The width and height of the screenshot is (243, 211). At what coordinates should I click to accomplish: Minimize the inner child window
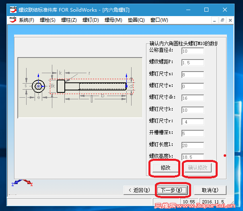pyautogui.click(x=214, y=20)
